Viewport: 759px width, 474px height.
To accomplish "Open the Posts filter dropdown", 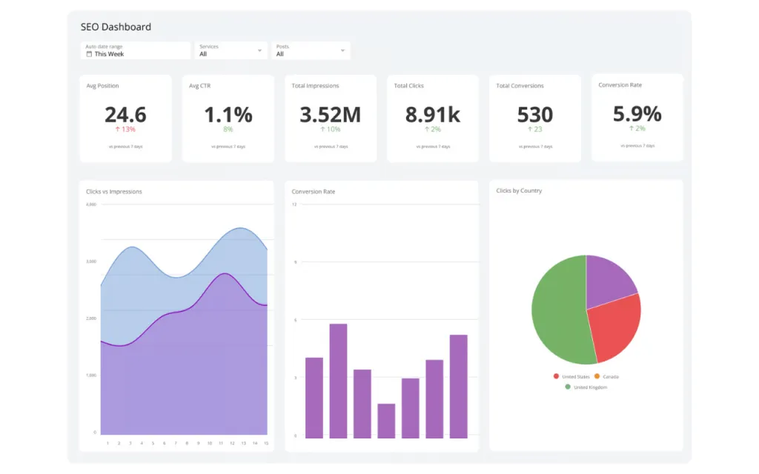I will (x=311, y=50).
